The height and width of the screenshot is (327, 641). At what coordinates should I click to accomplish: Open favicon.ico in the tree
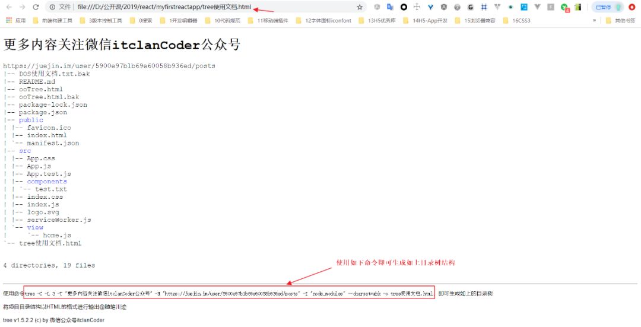pos(49,128)
